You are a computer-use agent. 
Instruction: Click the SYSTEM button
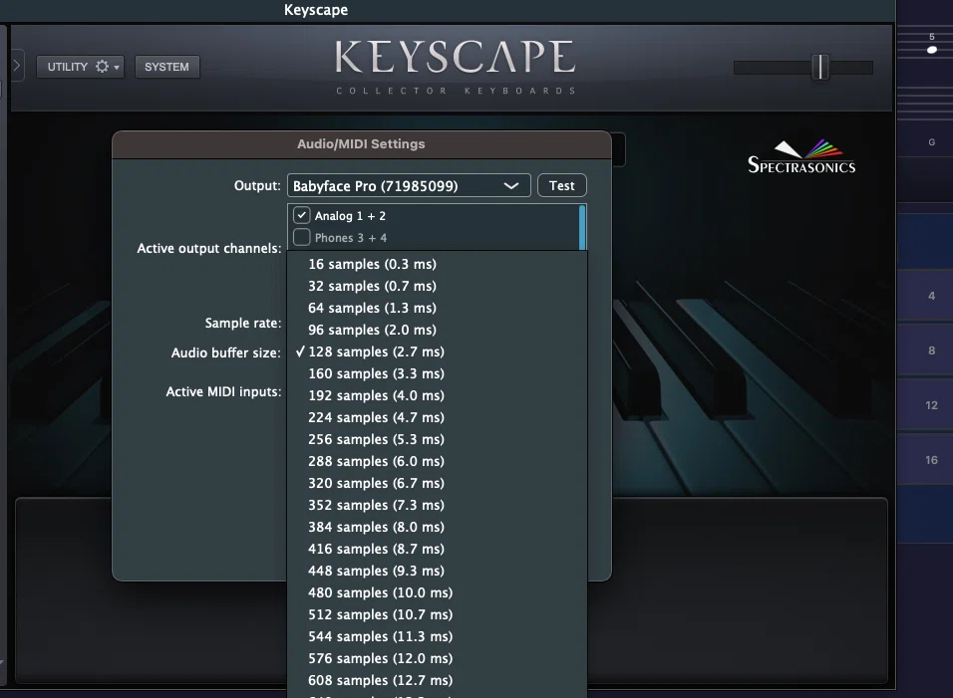tap(166, 67)
